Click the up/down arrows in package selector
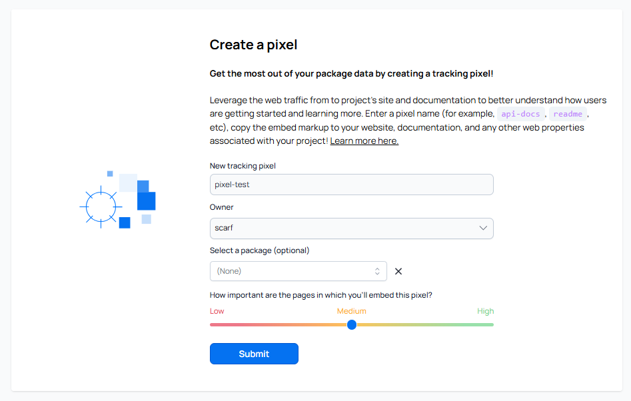Image resolution: width=631 pixels, height=401 pixels. click(x=377, y=271)
